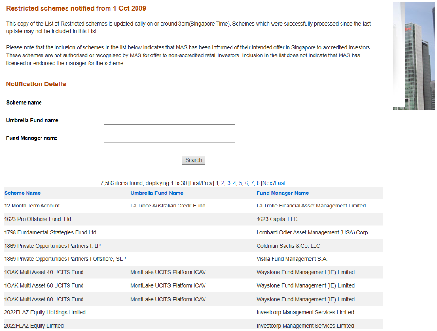Click 'La Trobe Financial Asset Management Limited' cell

pyautogui.click(x=311, y=206)
